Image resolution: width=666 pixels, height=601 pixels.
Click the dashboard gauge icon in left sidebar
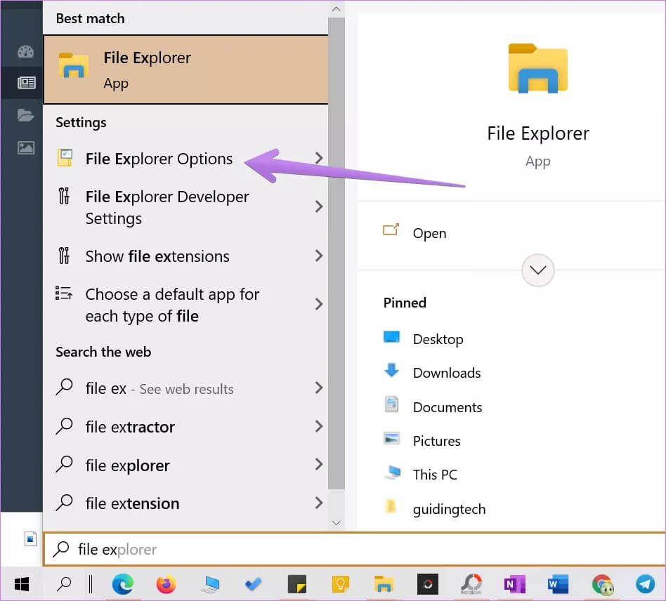point(25,52)
